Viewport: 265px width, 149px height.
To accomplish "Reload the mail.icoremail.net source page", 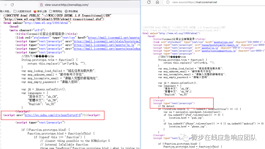I will pyautogui.click(x=149, y=2).
